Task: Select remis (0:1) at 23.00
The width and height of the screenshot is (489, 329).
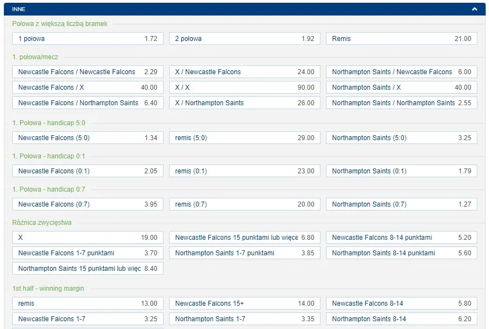Action: pos(244,171)
